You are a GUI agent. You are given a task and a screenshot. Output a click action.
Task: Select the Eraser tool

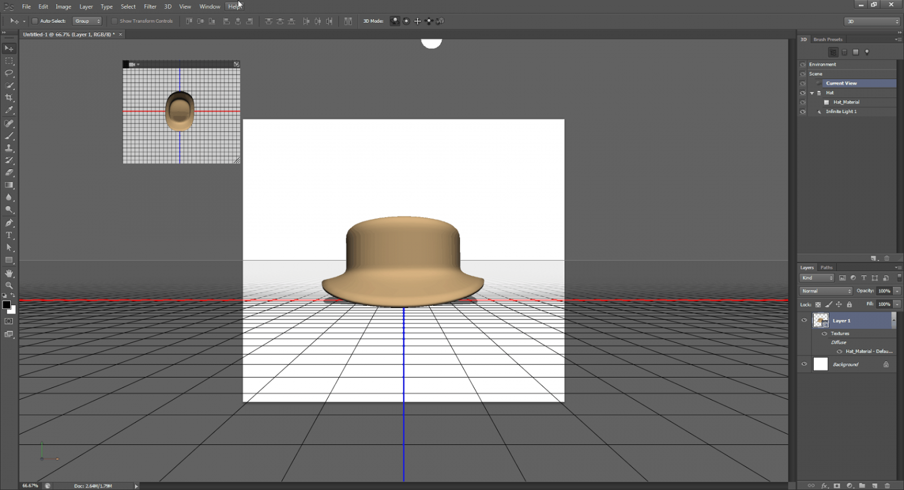point(9,173)
